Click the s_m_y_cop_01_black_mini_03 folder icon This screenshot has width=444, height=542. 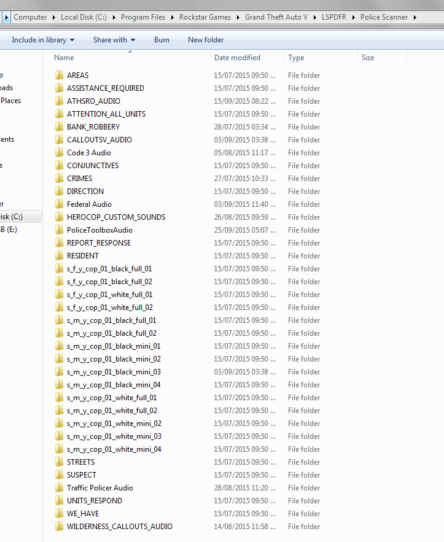click(59, 372)
